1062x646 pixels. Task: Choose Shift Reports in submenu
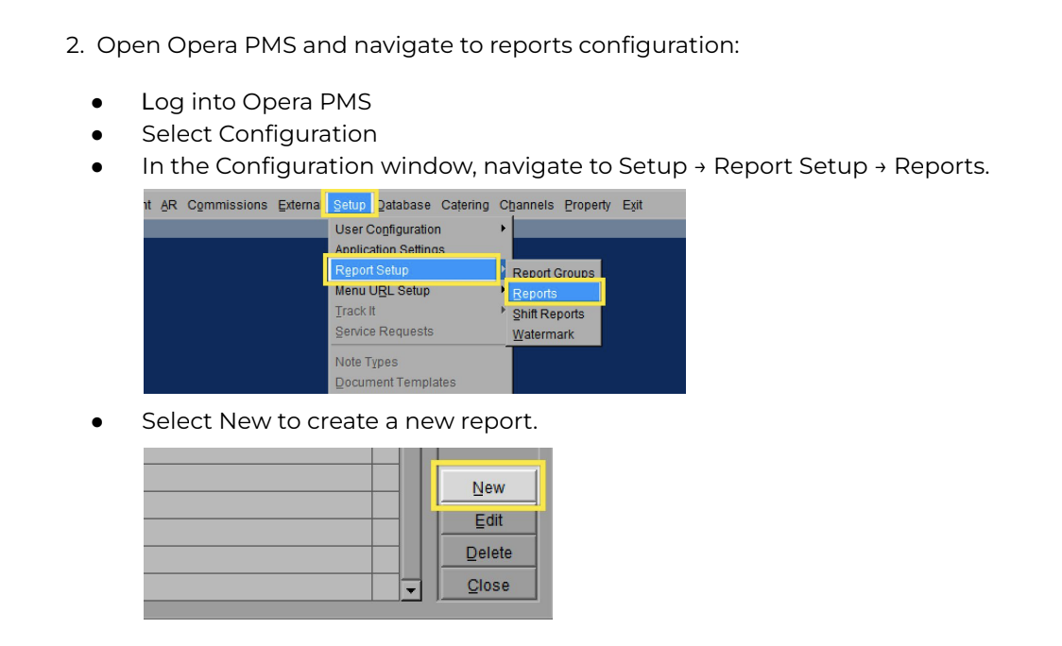(x=554, y=314)
